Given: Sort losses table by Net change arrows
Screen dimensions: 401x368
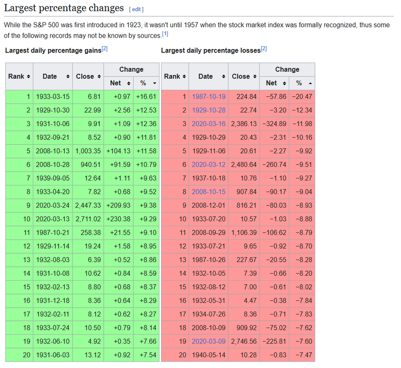Looking at the screenshot, I should [x=284, y=83].
